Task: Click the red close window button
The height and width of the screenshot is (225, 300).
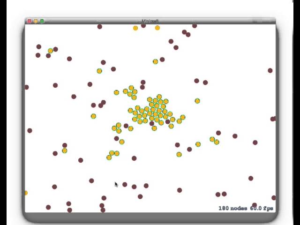Action: 29,21
